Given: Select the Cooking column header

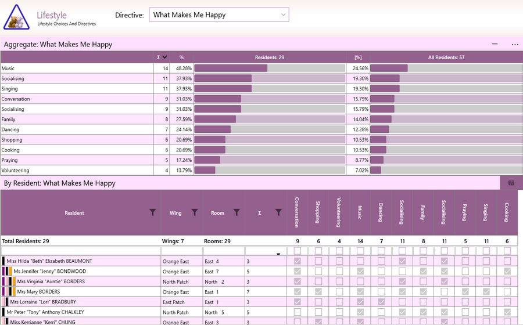Looking at the screenshot, I should pos(507,212).
